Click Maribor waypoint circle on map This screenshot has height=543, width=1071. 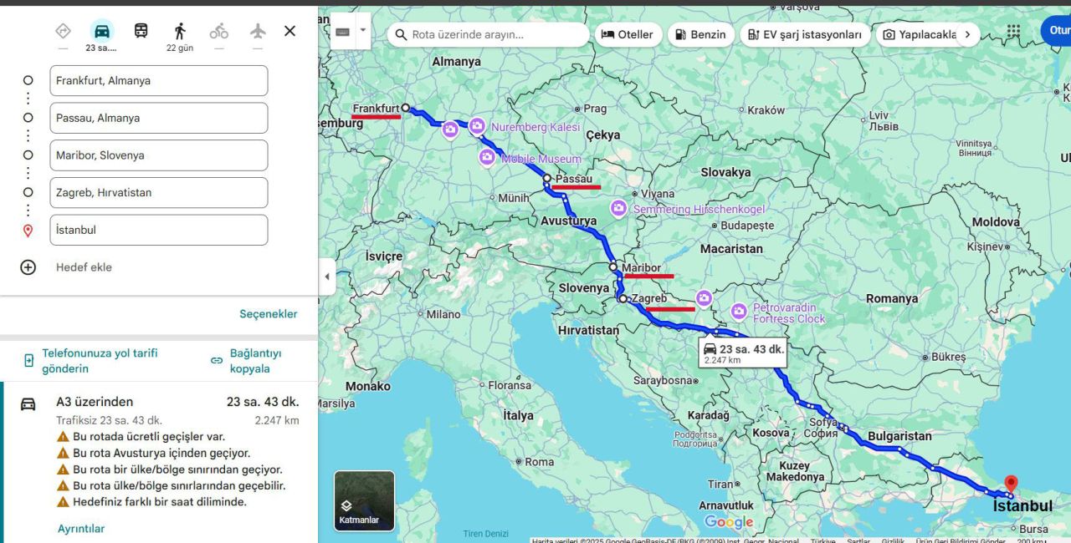613,267
